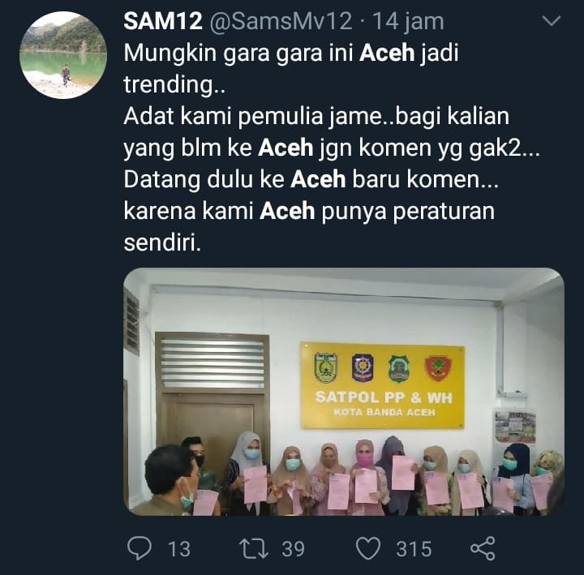Tap the yellow SATPOL PP & WH sign in photo
The height and width of the screenshot is (575, 584).
tap(383, 385)
